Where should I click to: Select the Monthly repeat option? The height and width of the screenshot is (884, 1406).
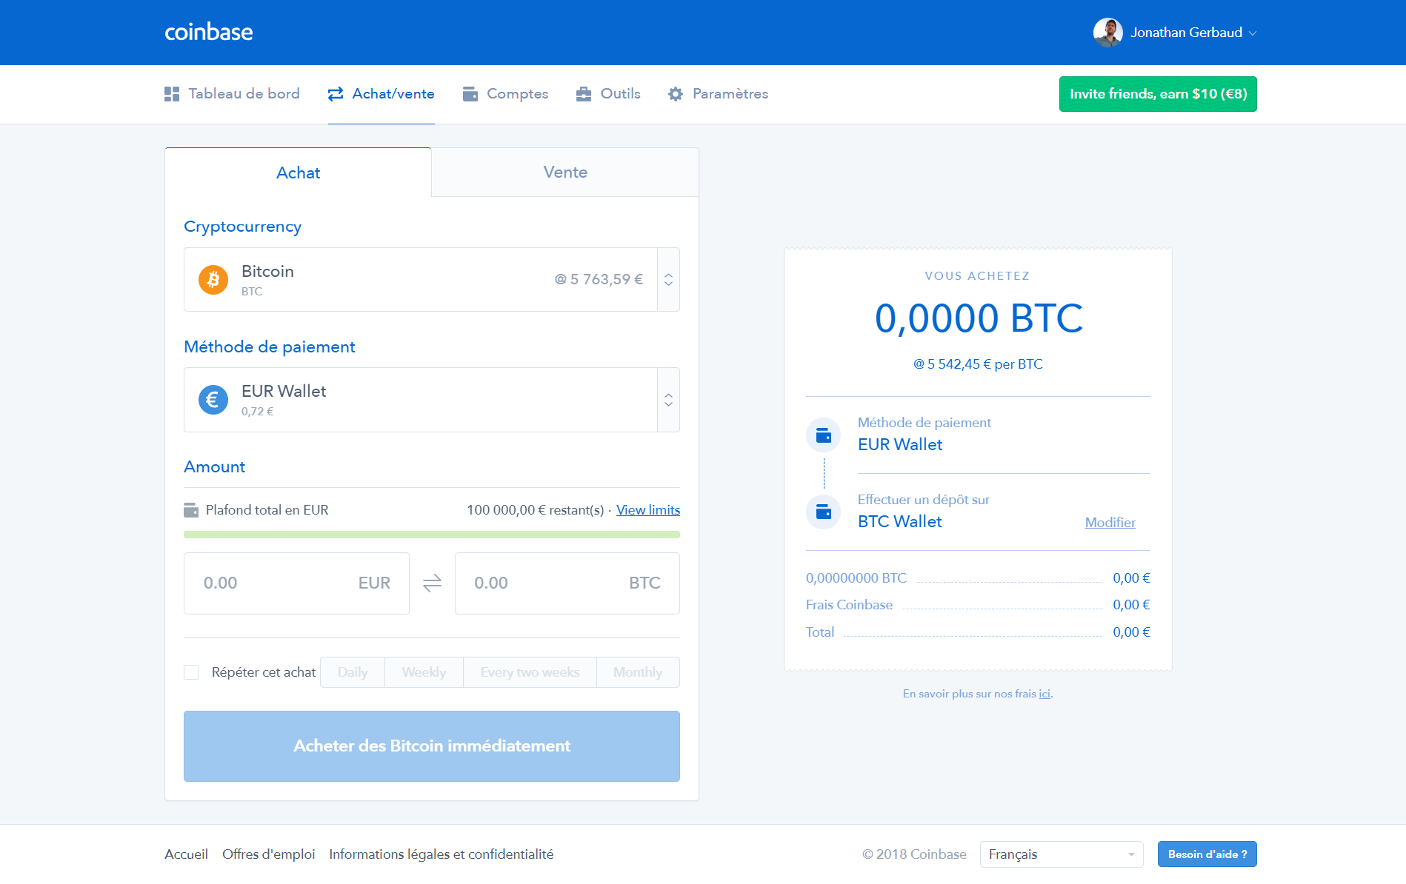(638, 672)
